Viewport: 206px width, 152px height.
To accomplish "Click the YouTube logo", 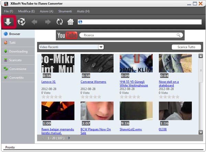I will [67, 35].
